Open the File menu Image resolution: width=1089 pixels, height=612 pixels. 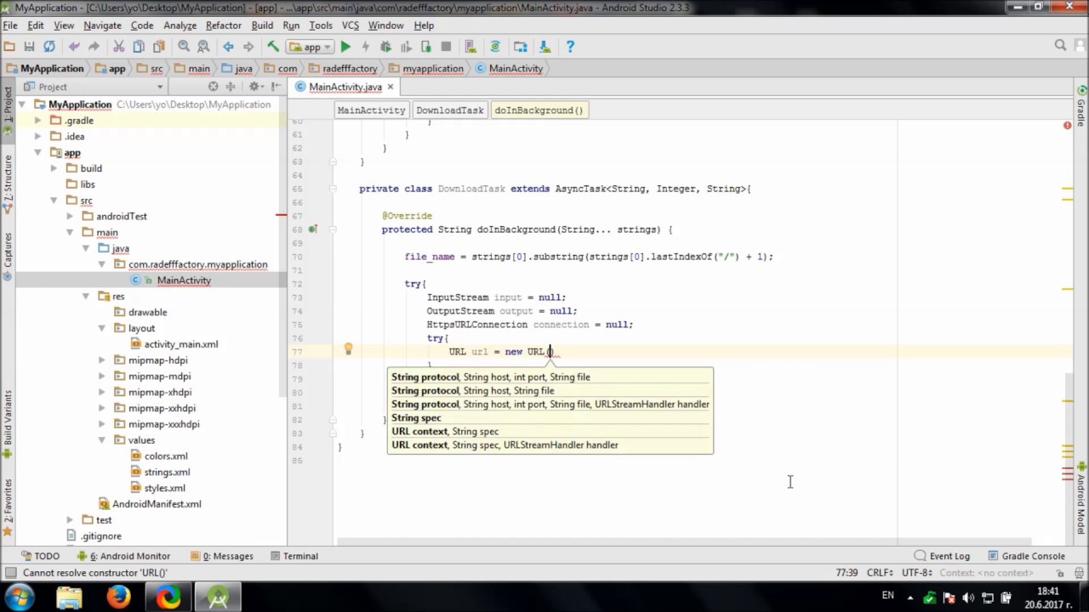[10, 25]
